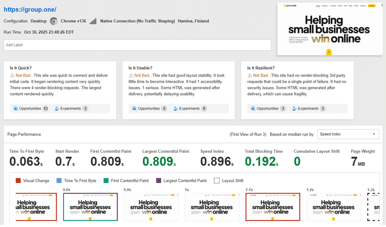Click the purple Largest Contentful Paint legend swatch
The width and height of the screenshot is (386, 227).
pos(159,180)
